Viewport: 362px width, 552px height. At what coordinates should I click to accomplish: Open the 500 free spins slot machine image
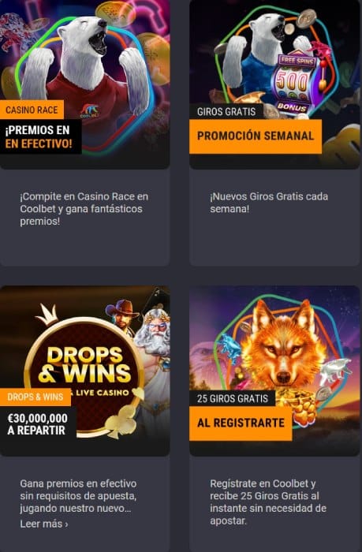(295, 84)
